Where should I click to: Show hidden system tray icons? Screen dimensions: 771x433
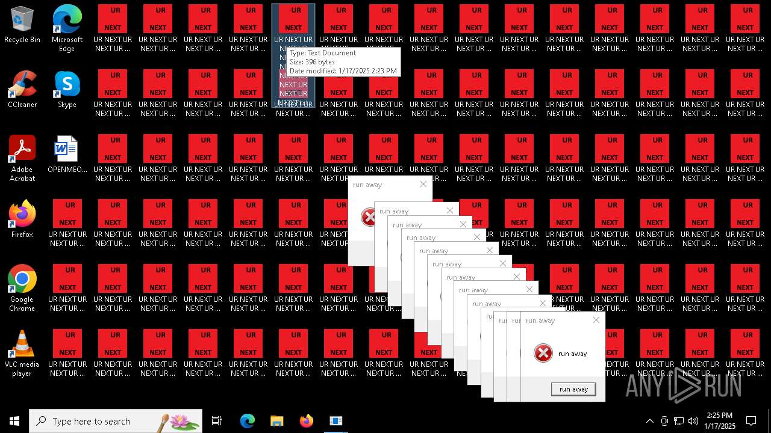click(x=649, y=421)
